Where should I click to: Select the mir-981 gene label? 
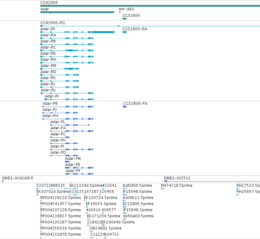(x=126, y=9)
